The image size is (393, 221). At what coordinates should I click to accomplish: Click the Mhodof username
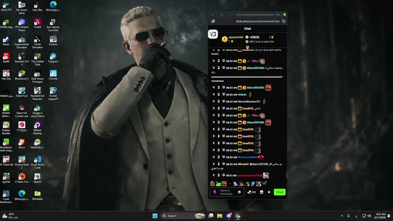(x=243, y=164)
